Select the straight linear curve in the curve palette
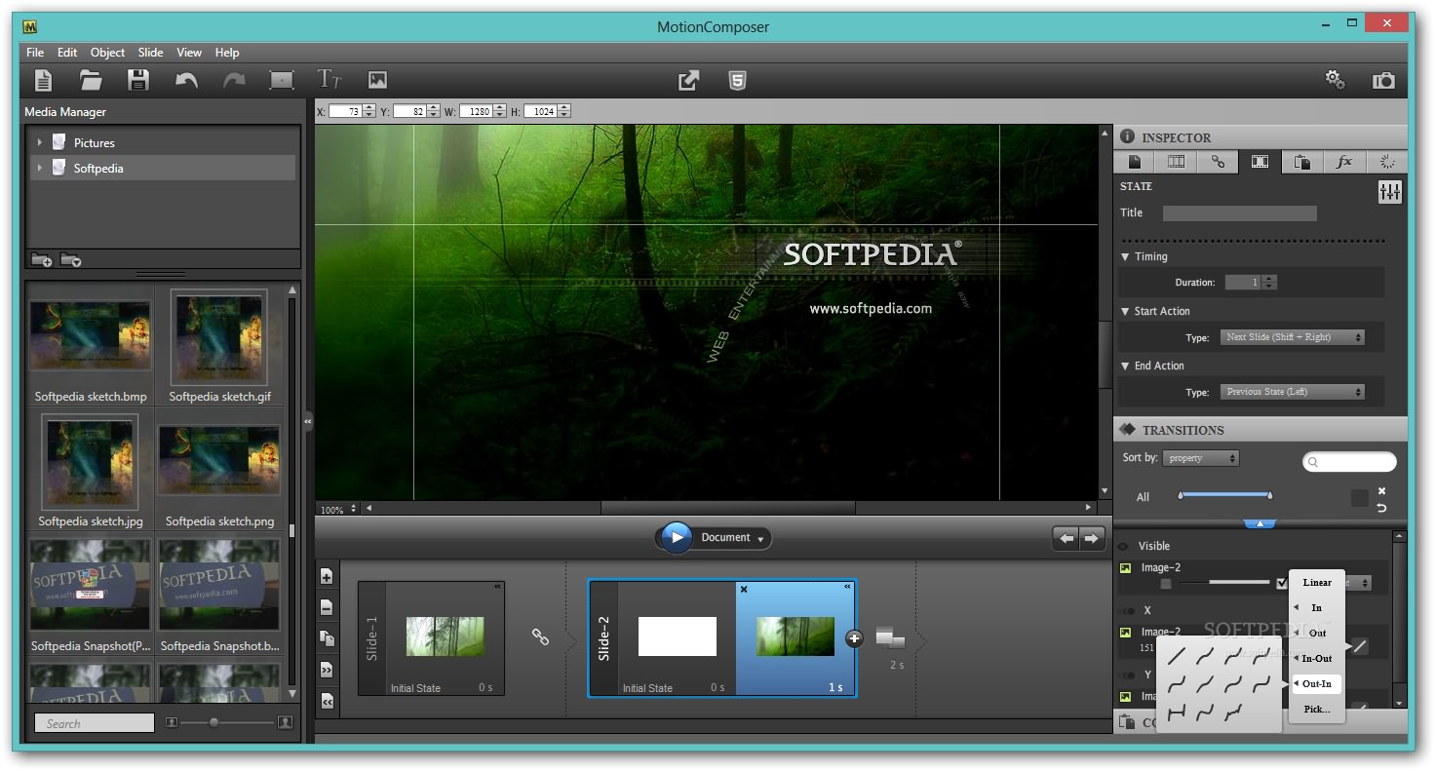 pyautogui.click(x=1176, y=656)
